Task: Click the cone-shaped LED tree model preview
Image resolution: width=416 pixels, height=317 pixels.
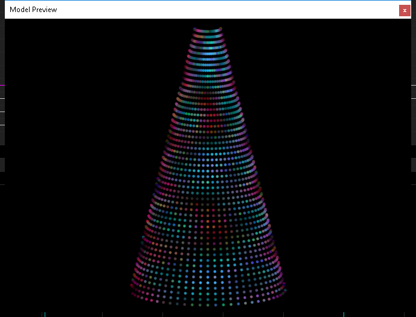Action: tap(208, 167)
